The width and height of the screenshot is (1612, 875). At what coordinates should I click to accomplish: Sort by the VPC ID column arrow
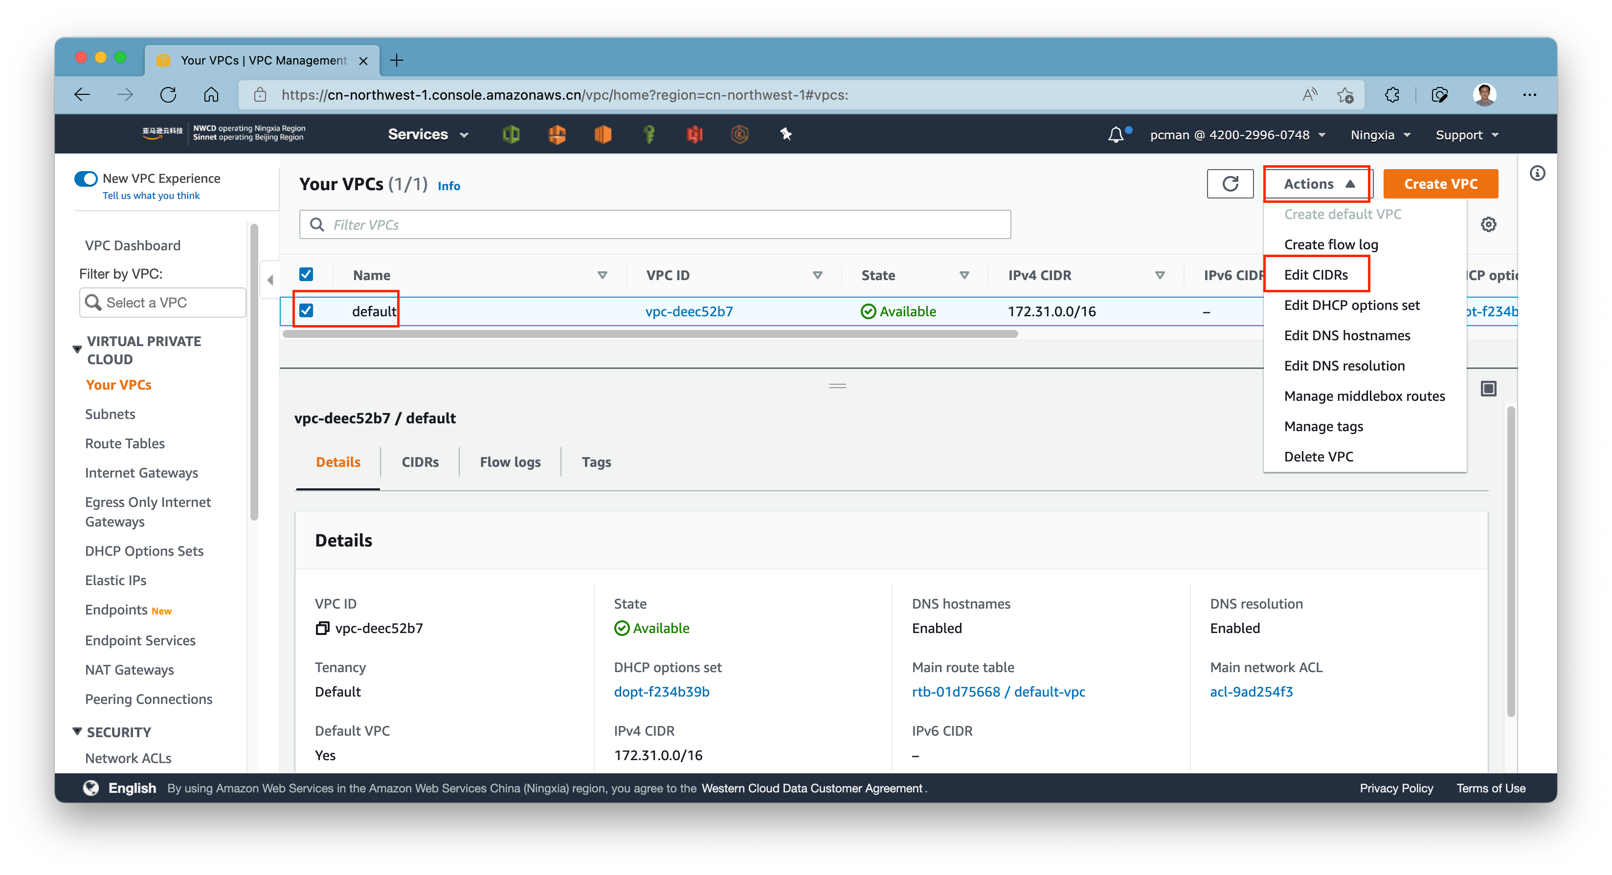817,275
